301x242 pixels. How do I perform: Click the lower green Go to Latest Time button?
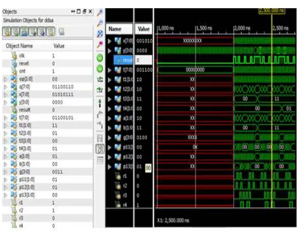[x=100, y=68]
